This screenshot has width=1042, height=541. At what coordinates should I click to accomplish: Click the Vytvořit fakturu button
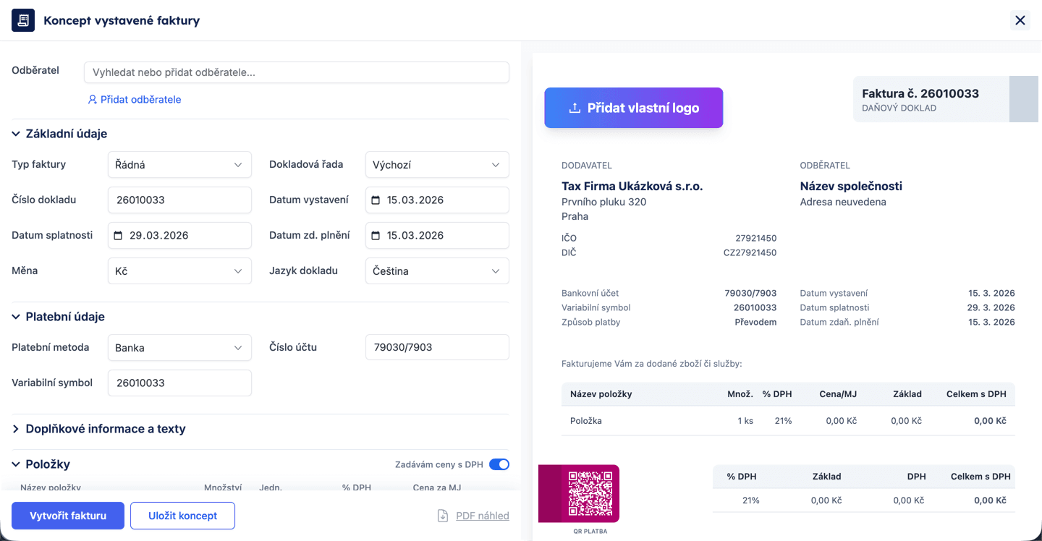(68, 516)
